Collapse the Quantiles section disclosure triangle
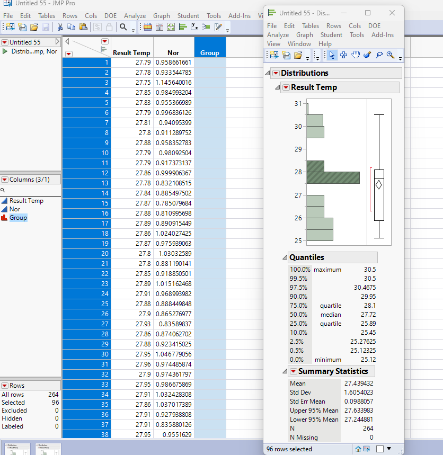 (x=284, y=258)
